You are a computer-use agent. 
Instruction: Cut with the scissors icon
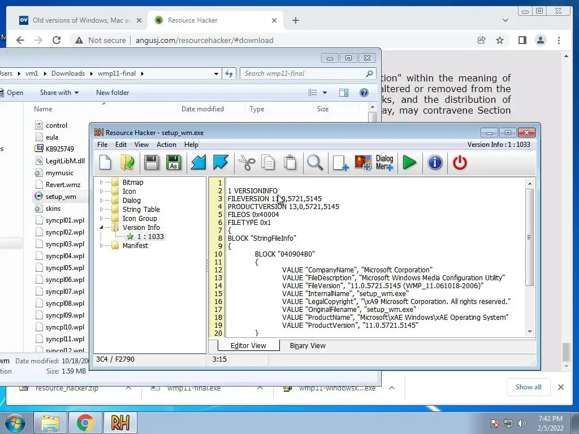click(247, 163)
